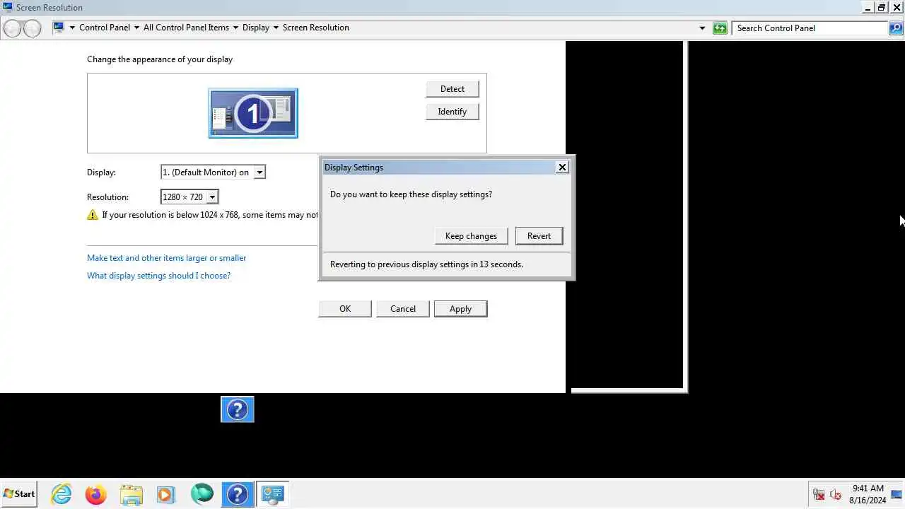Go to All Control Panel Items breadcrumb

pyautogui.click(x=186, y=28)
